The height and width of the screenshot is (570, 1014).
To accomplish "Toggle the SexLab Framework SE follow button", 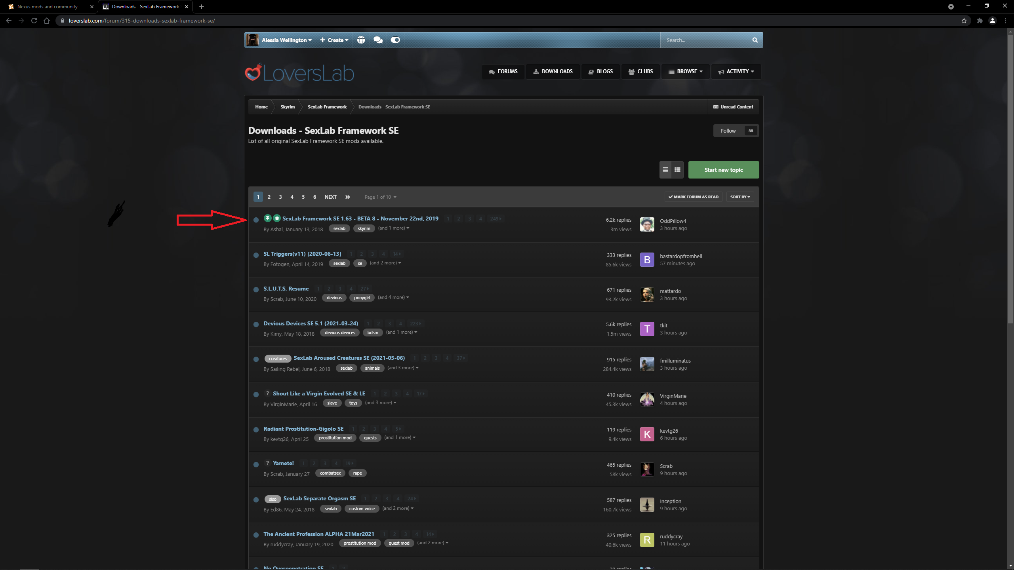I will coord(727,130).
